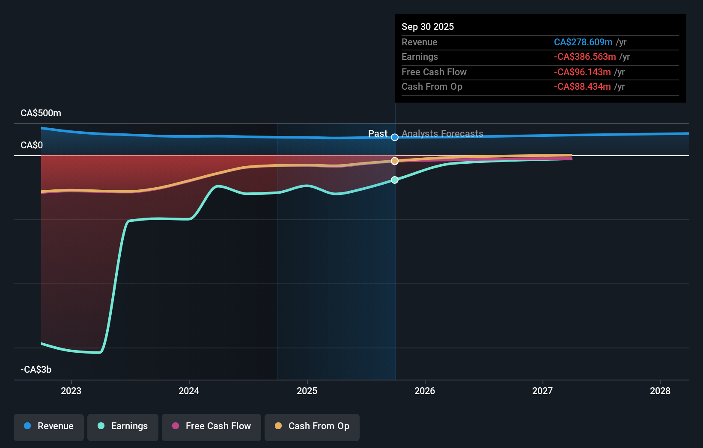Open the Sep 30 2025 tooltip header
The image size is (703, 448).
[427, 27]
